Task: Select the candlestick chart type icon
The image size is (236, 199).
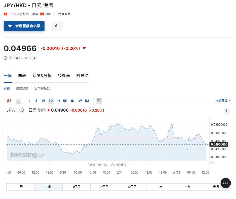Action: pyautogui.click(x=9, y=101)
